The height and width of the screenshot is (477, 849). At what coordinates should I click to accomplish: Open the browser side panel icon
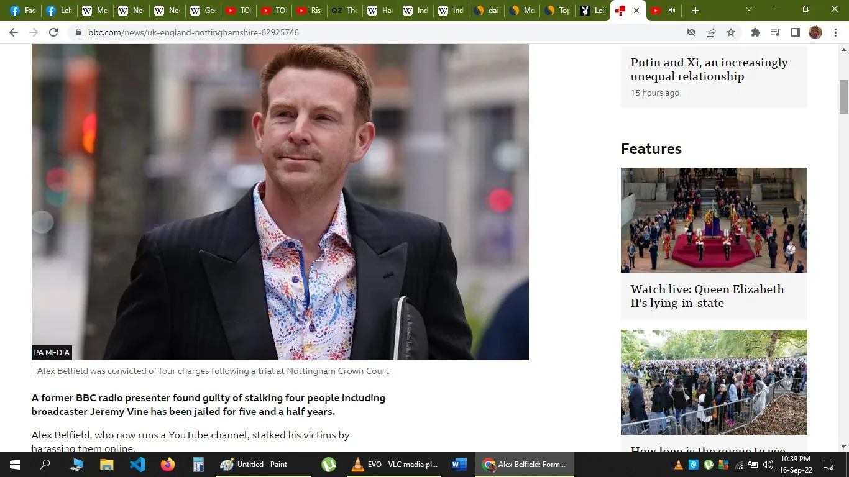click(x=796, y=32)
